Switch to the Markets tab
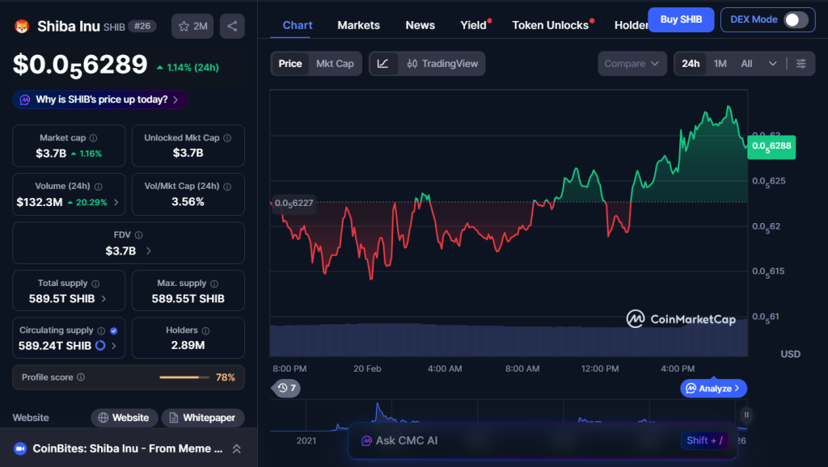 tap(358, 25)
